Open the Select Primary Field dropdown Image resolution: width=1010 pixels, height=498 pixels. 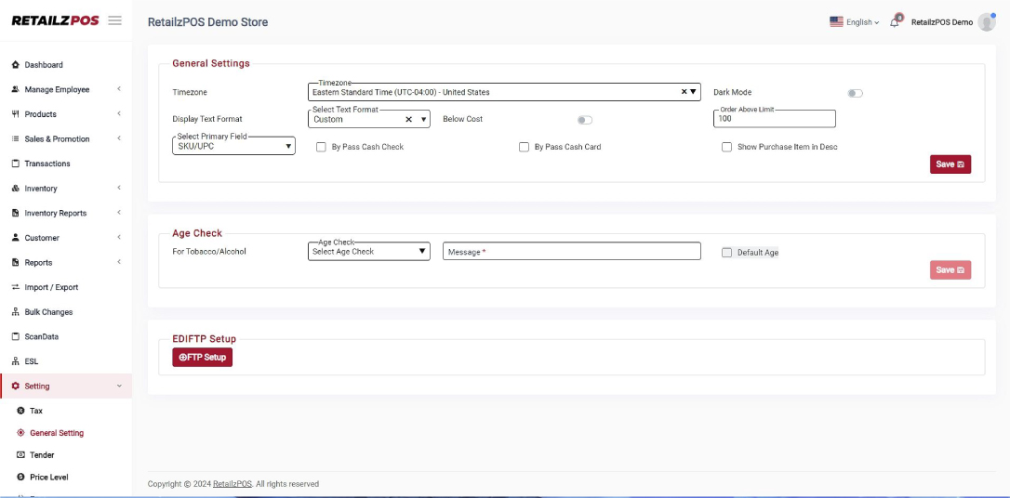pos(235,146)
